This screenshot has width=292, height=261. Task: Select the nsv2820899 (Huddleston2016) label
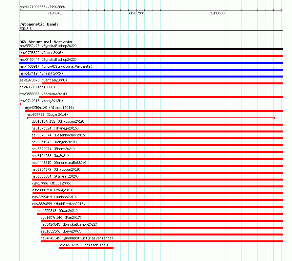(59, 204)
